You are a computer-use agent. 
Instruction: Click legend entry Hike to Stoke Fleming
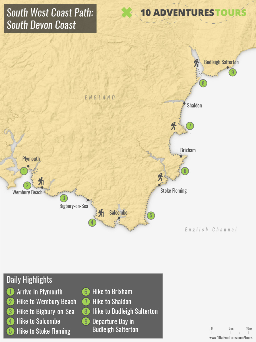pyautogui.click(x=44, y=331)
